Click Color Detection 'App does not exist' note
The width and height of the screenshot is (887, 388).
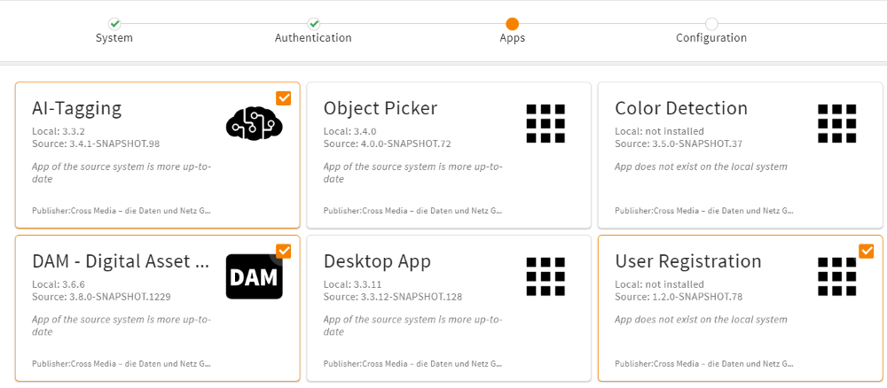701,167
